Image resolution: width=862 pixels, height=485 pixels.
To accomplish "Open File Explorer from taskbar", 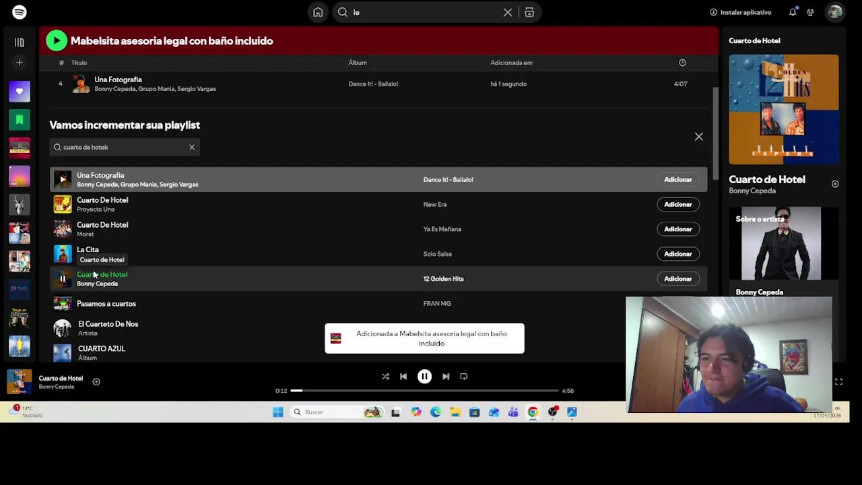I will point(455,412).
